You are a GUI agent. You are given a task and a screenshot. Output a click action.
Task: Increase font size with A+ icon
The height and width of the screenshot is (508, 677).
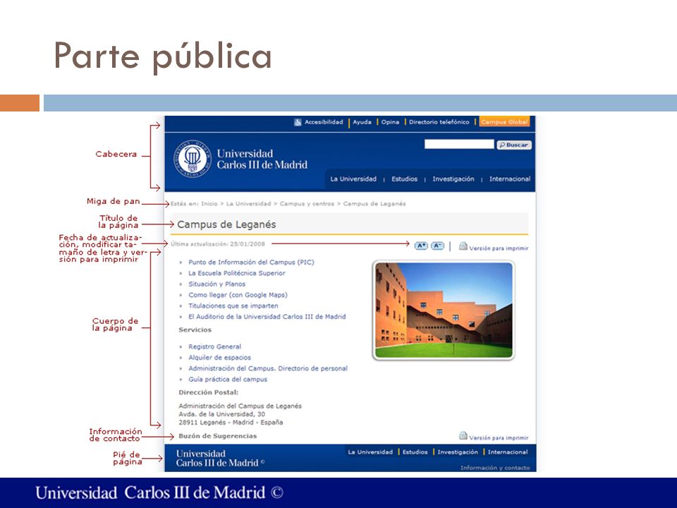coord(421,246)
